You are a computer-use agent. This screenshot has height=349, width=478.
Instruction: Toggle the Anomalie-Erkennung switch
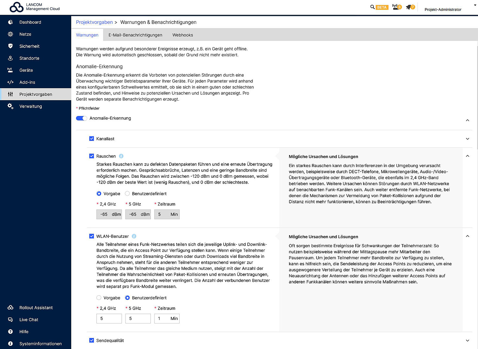click(x=81, y=118)
